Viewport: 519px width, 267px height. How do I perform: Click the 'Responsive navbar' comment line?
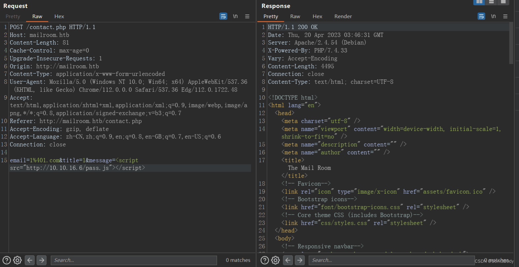[x=322, y=246]
